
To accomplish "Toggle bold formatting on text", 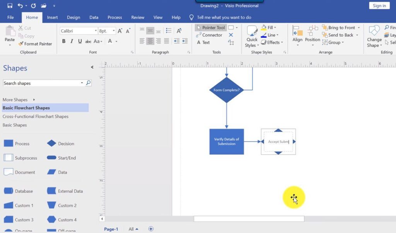I will click(x=64, y=41).
